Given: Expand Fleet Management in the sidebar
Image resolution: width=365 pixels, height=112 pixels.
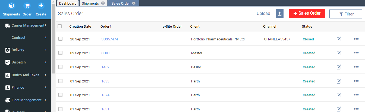Looking at the screenshot, I should click(26, 100).
